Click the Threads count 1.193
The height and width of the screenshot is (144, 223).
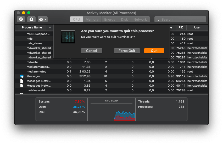coord(180,101)
